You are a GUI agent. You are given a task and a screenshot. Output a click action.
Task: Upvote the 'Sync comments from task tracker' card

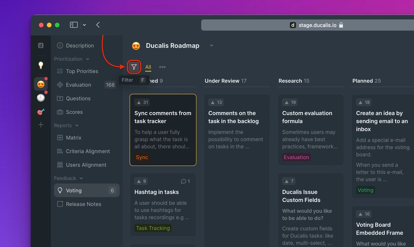tap(142, 102)
